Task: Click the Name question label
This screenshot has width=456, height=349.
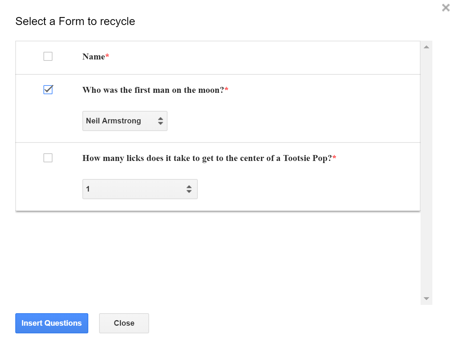Action: point(93,57)
